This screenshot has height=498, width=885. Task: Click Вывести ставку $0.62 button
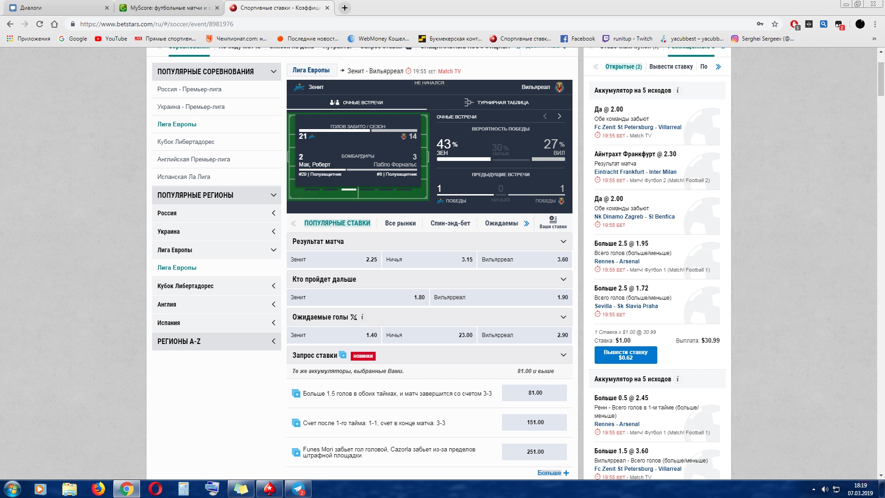(x=625, y=355)
